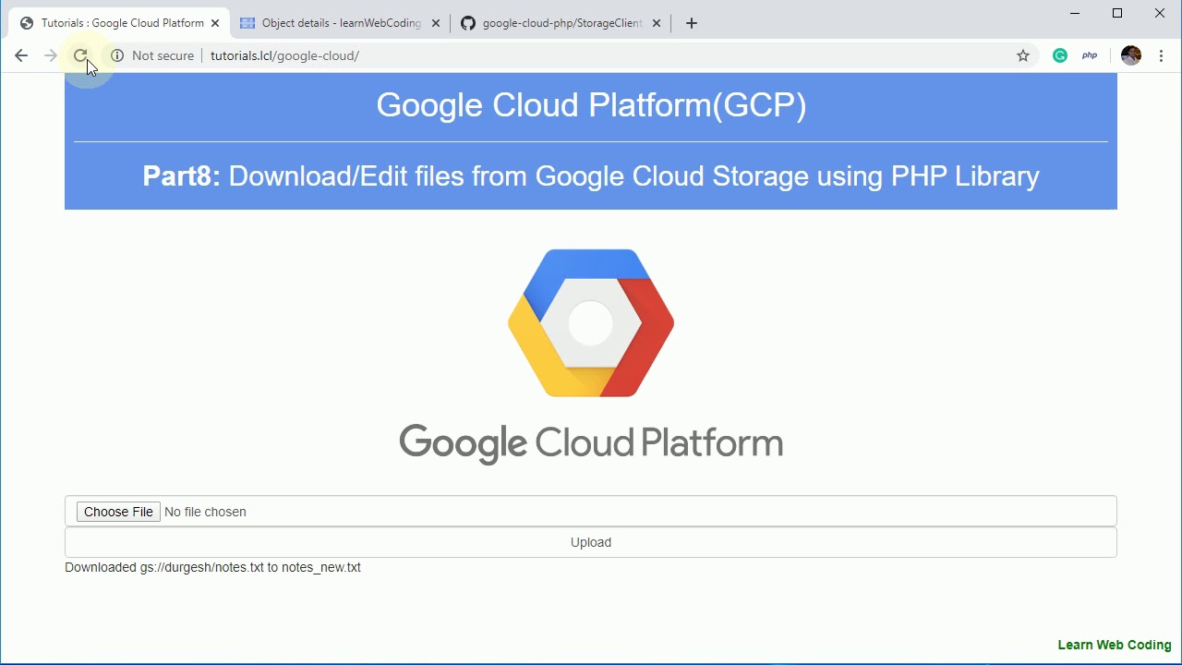1182x665 pixels.
Task: Close the Tutorials : Google Cloud Platform tab
Action: pos(215,23)
